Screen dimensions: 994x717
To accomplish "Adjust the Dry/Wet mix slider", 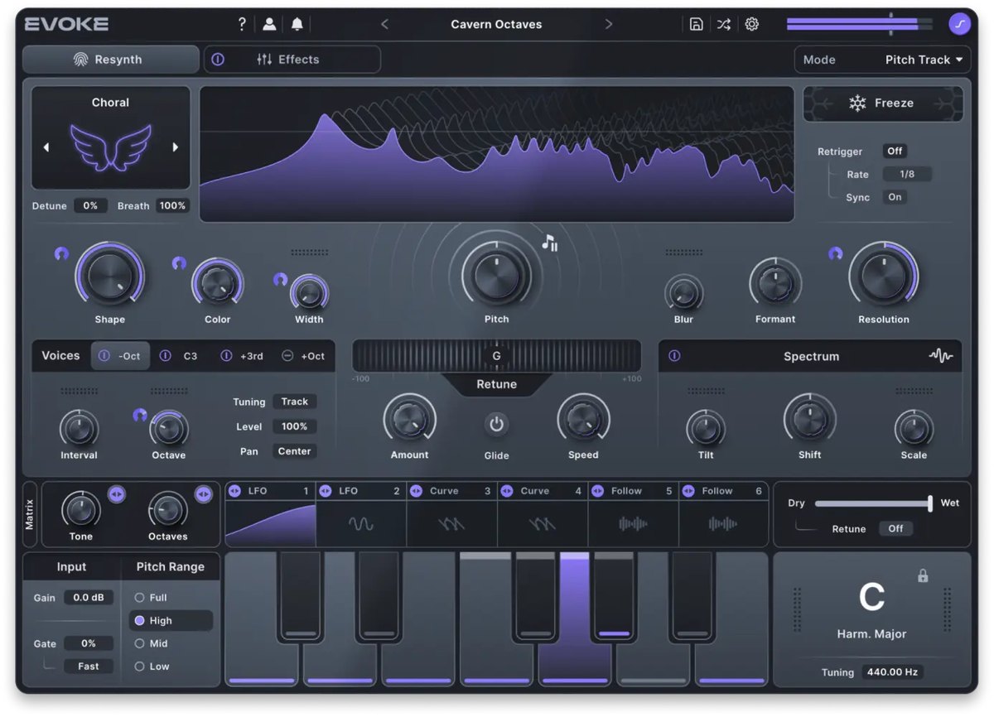I will [873, 503].
